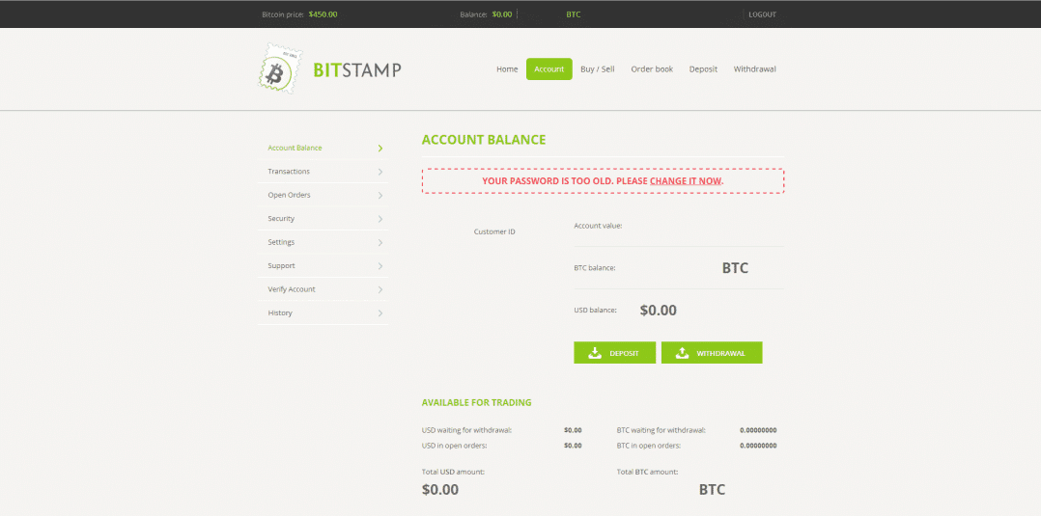
Task: Click chevron next to History
Action: tap(380, 313)
